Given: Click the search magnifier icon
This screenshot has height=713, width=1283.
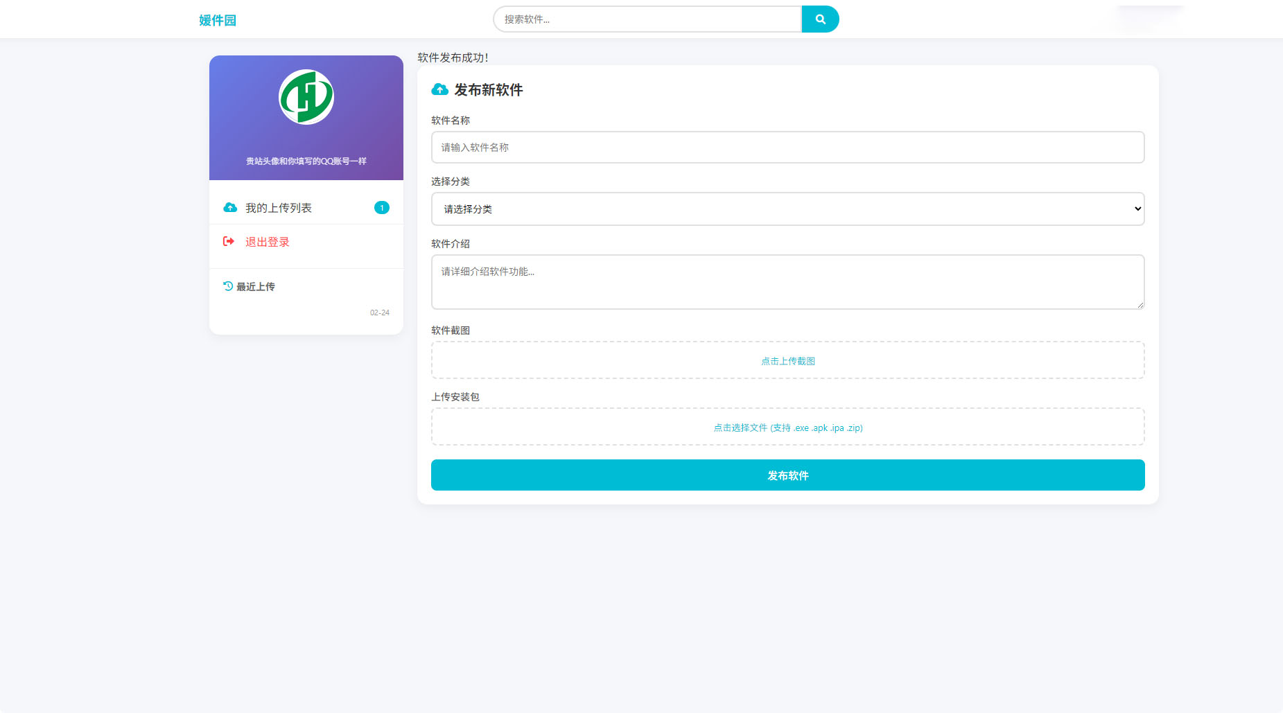Looking at the screenshot, I should (820, 19).
